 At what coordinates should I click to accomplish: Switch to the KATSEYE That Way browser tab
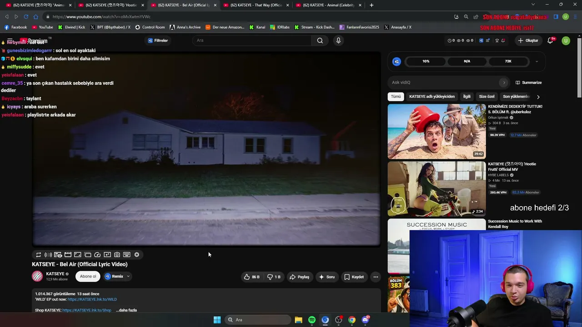click(256, 5)
